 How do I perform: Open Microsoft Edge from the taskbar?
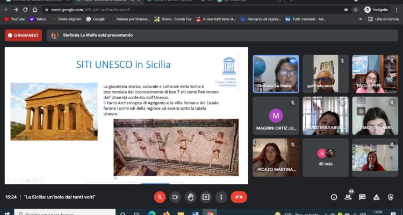152,213
